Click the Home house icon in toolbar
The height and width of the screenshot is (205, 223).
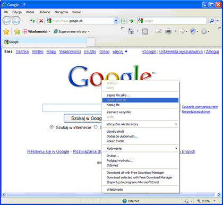pos(131,31)
